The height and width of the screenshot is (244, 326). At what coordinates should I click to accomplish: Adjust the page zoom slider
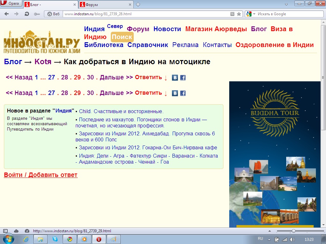click(x=293, y=231)
